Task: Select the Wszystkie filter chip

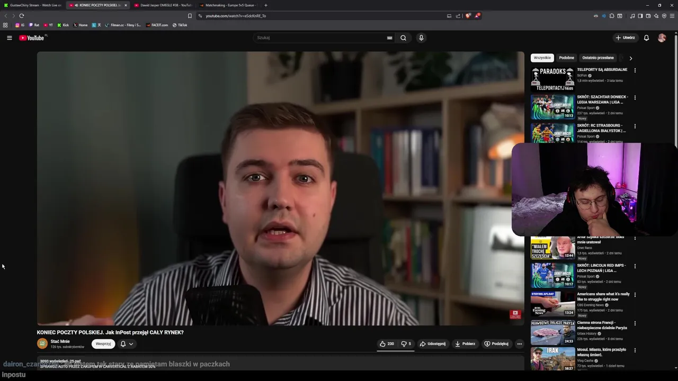Action: click(x=542, y=58)
